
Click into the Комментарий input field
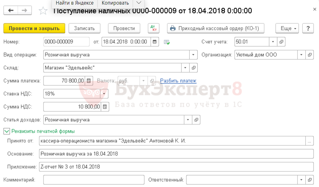point(94,180)
